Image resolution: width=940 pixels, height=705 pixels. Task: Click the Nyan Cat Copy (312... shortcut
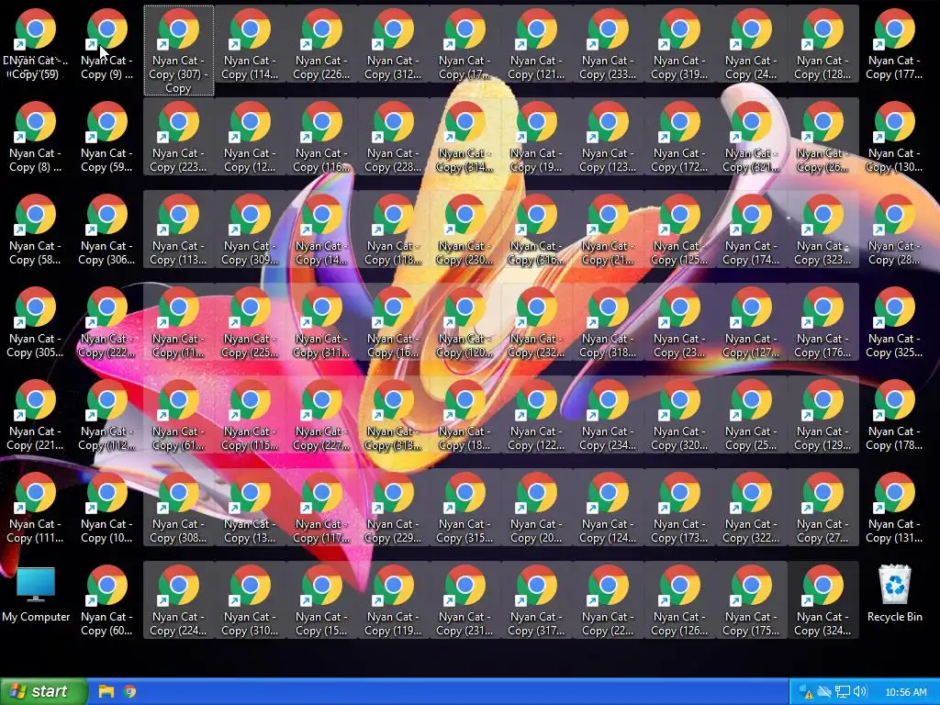tap(393, 44)
